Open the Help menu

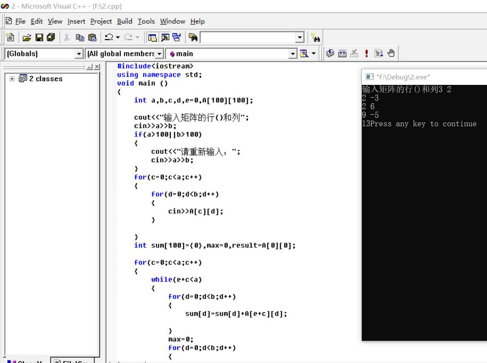(x=198, y=21)
